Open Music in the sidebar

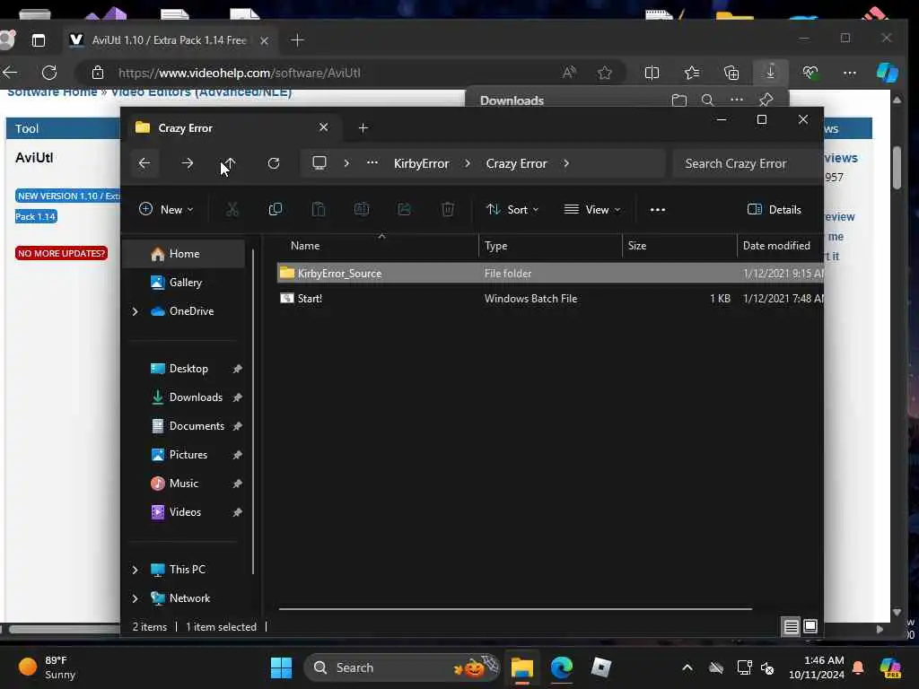click(184, 484)
